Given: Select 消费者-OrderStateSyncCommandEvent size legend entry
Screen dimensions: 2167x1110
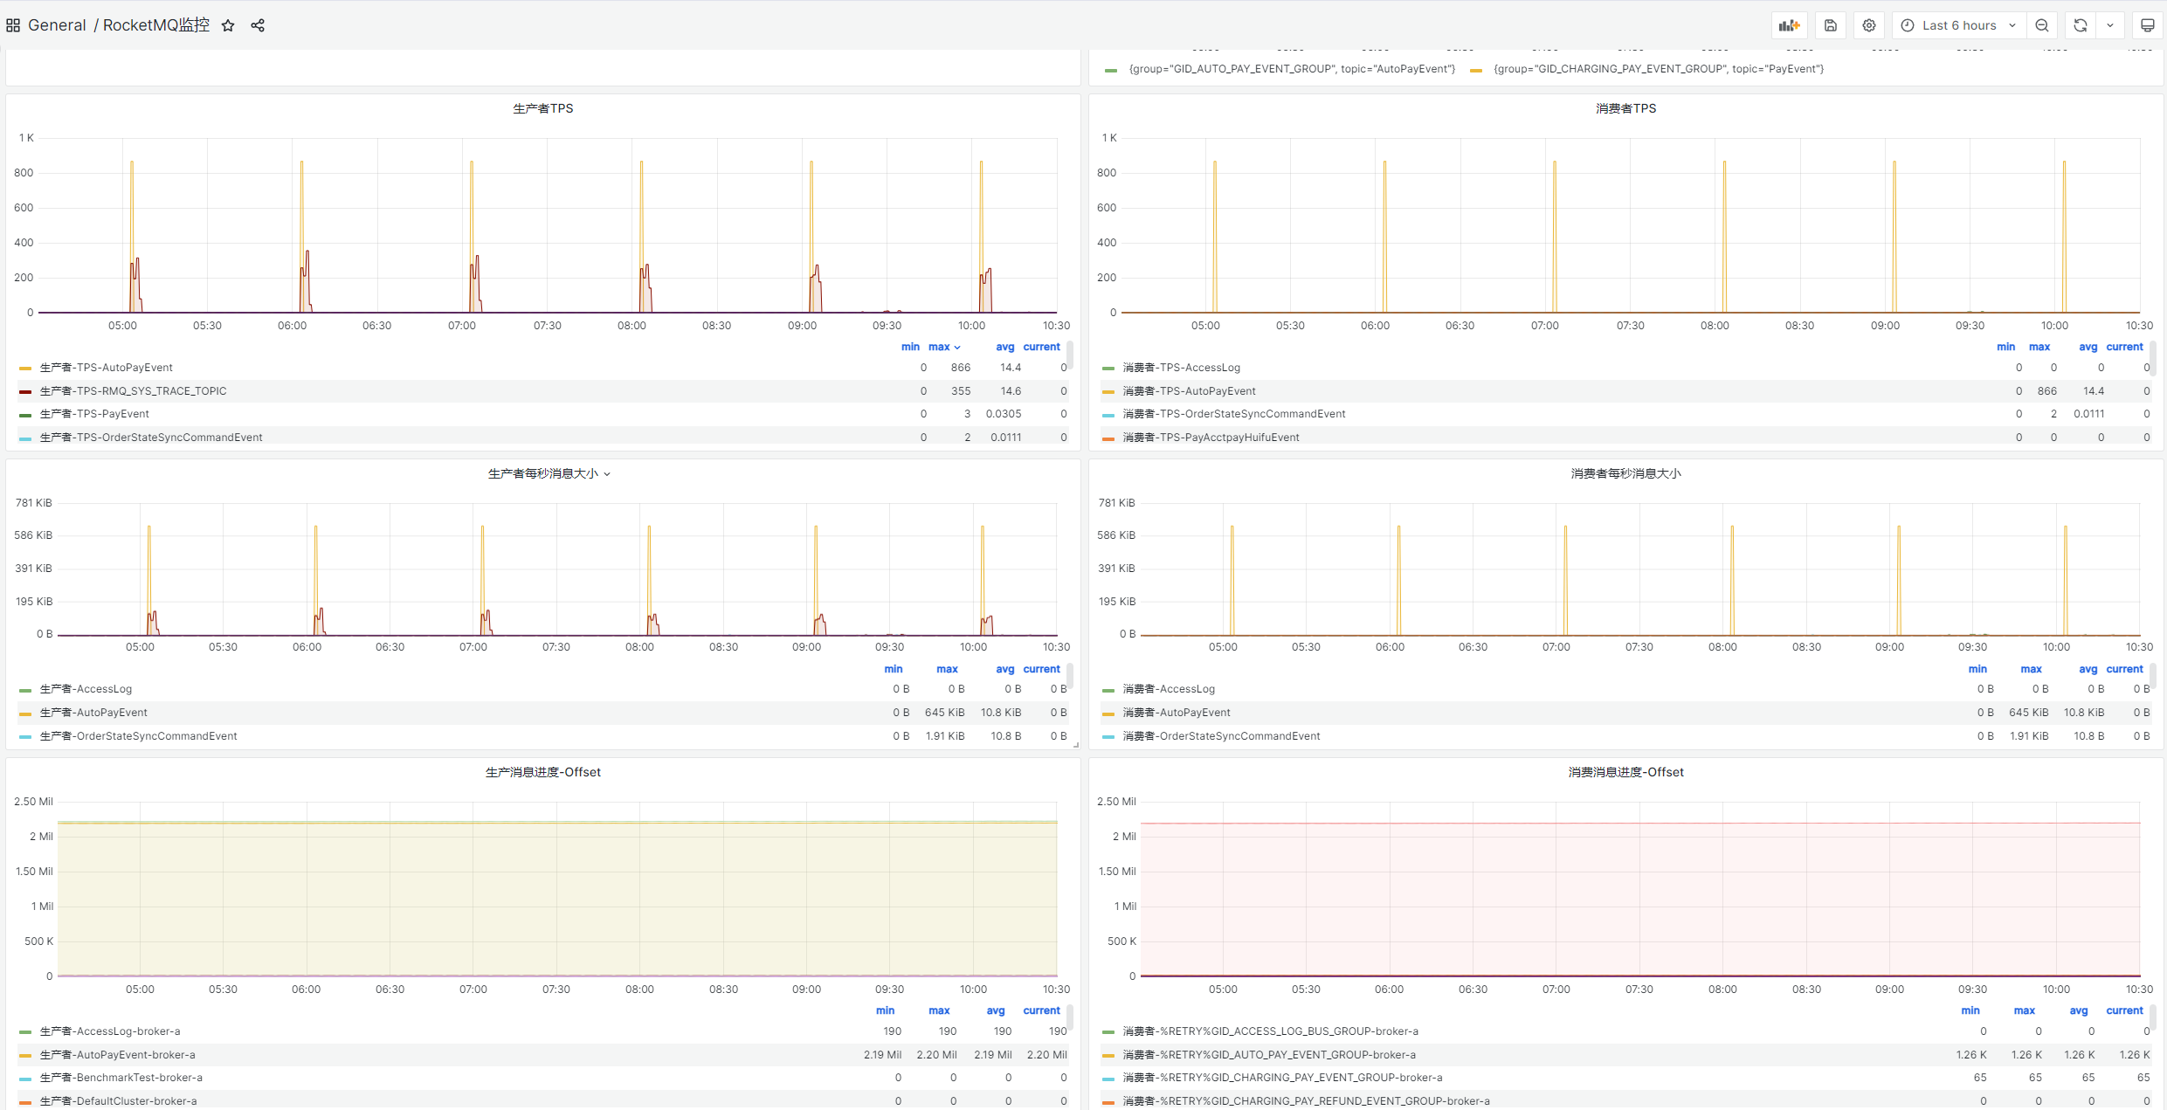Looking at the screenshot, I should (1221, 736).
